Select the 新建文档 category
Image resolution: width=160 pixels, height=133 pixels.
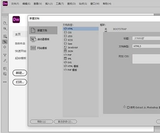click(43, 30)
